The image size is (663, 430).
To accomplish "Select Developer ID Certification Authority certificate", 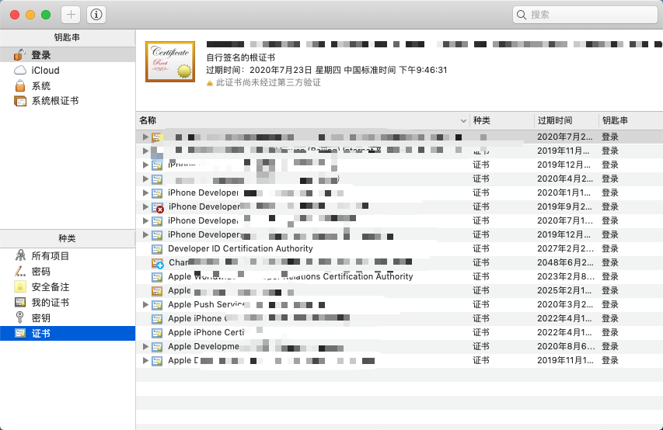I will (240, 248).
